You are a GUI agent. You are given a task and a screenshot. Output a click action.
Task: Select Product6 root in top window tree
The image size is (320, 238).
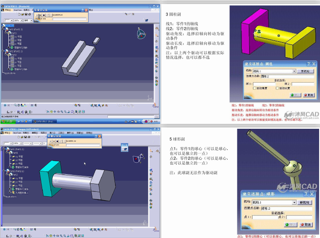pyautogui.click(x=9, y=26)
